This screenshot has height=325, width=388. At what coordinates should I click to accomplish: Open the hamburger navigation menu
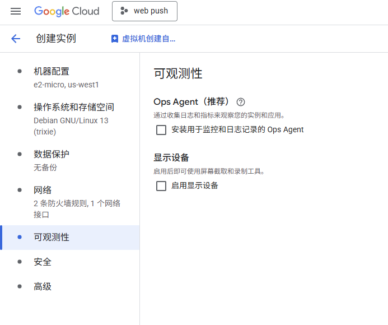[x=16, y=11]
